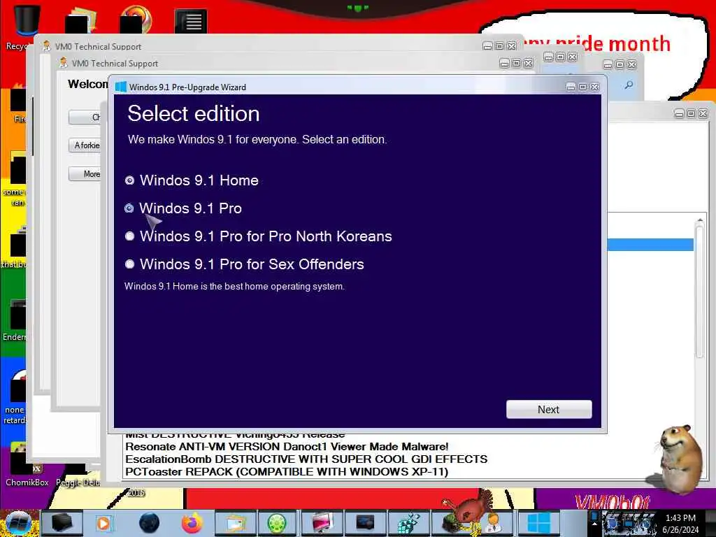Minimize the Windos 9.1 Pre-Upgrade Wizard window
This screenshot has width=716, height=537.
click(x=571, y=87)
